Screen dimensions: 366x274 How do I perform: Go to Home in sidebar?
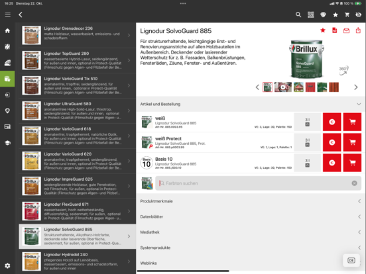tap(7, 30)
